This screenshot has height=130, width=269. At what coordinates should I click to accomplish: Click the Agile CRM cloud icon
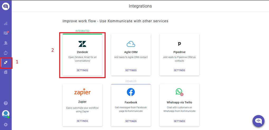[131, 44]
